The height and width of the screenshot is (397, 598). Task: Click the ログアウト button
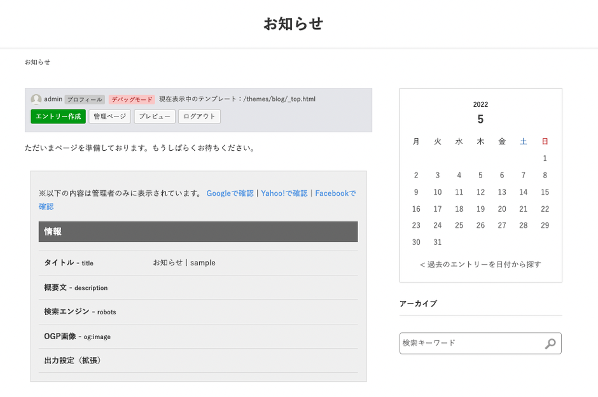(x=199, y=116)
